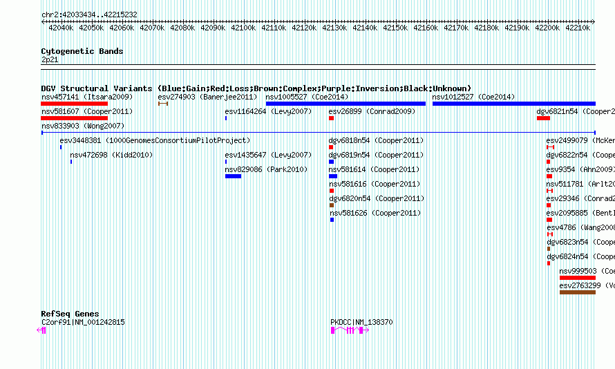
Task: Open nsv833903 (Wong2007) label
Action: (x=83, y=126)
